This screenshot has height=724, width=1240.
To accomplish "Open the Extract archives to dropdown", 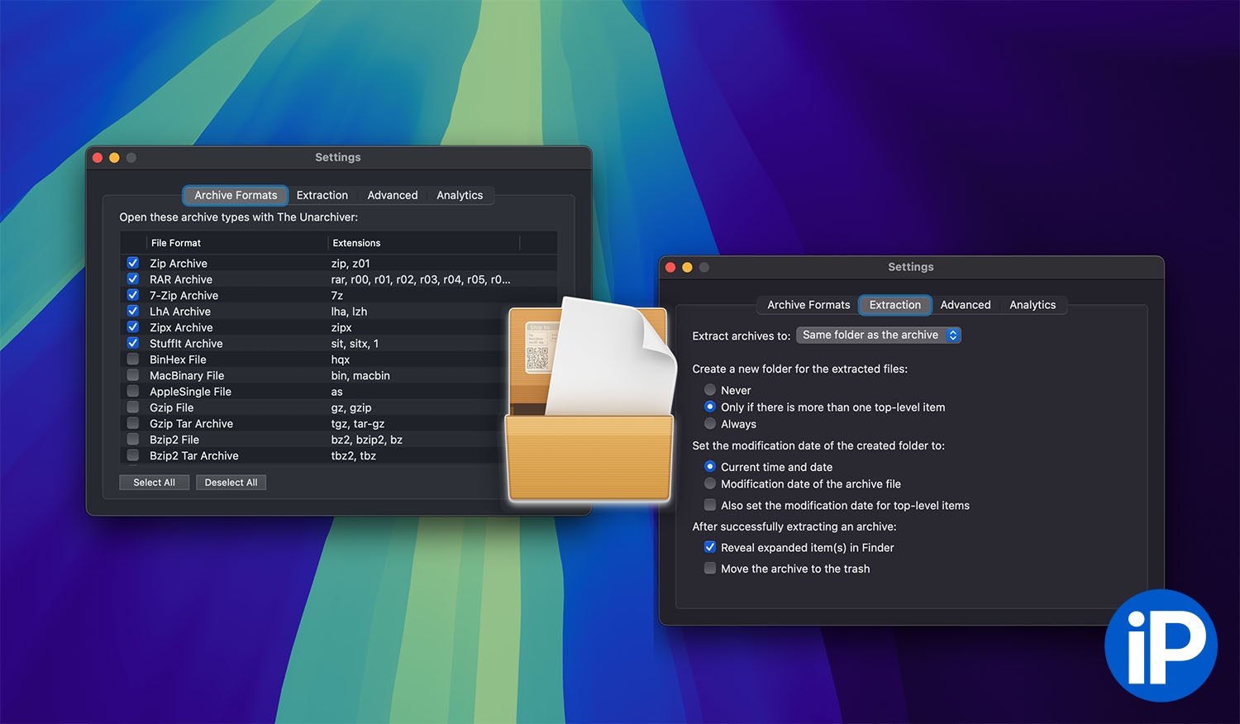I will 879,335.
